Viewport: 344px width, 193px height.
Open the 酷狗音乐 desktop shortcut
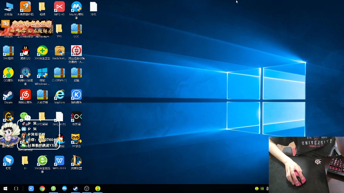76,96
